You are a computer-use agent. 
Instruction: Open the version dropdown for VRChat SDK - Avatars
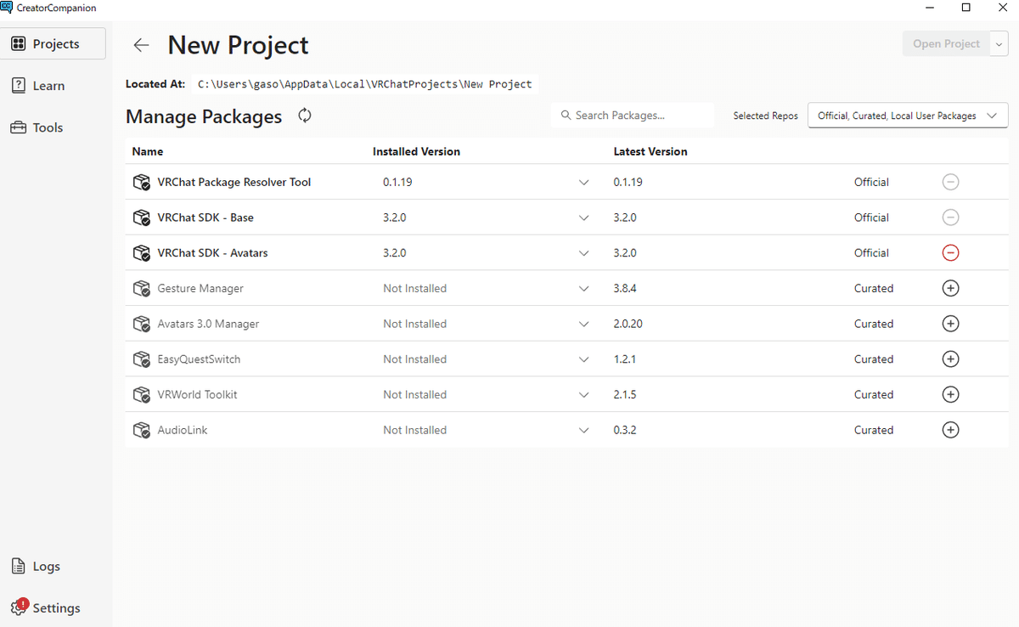583,253
